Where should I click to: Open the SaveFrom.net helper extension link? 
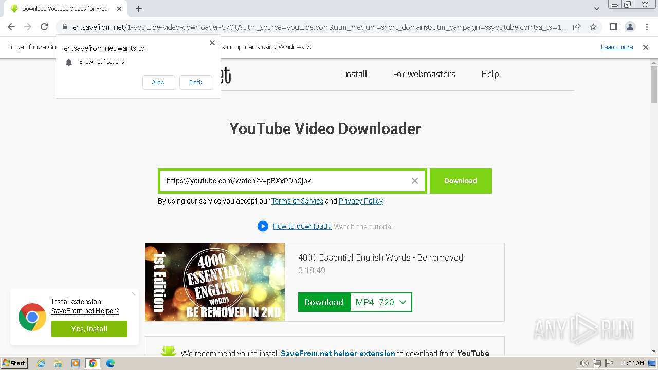338,353
